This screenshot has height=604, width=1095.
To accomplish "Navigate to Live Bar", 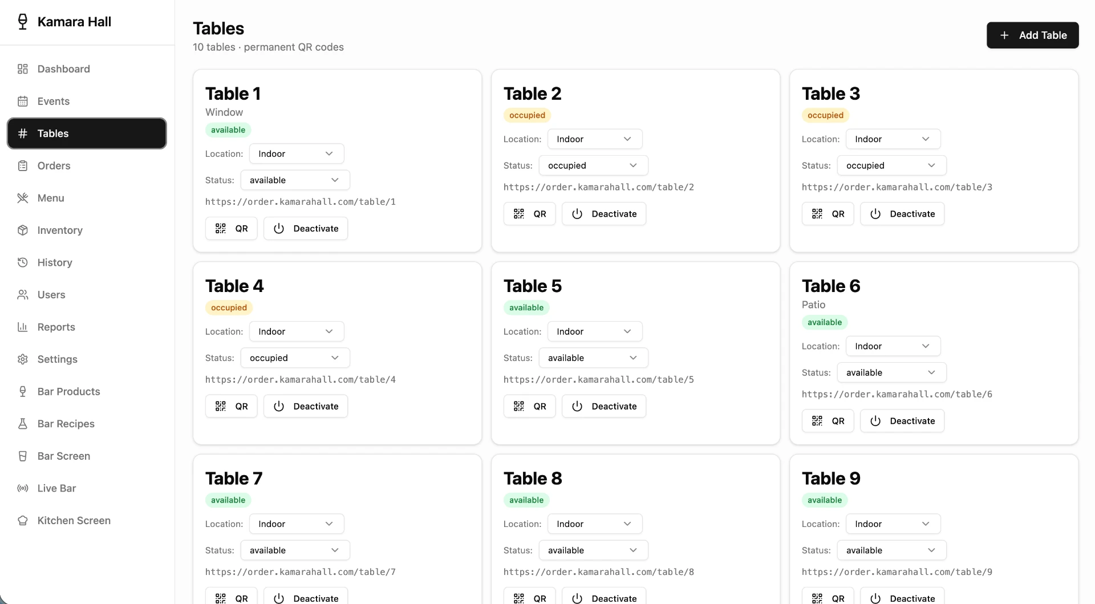I will click(x=87, y=488).
